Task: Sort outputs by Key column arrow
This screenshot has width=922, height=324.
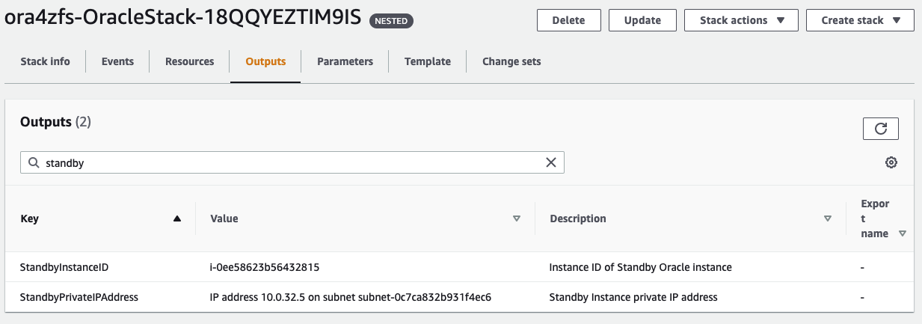Action: pyautogui.click(x=177, y=218)
